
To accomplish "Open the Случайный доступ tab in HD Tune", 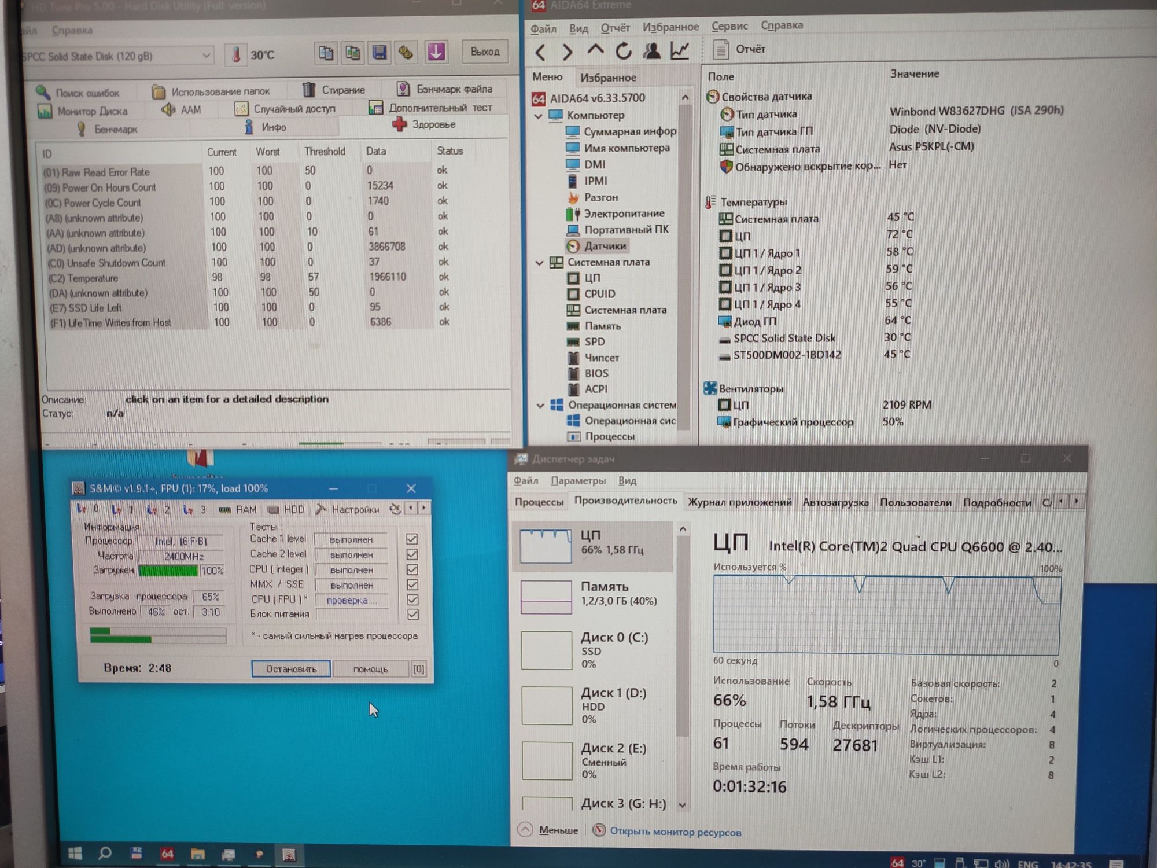I will pos(285,109).
